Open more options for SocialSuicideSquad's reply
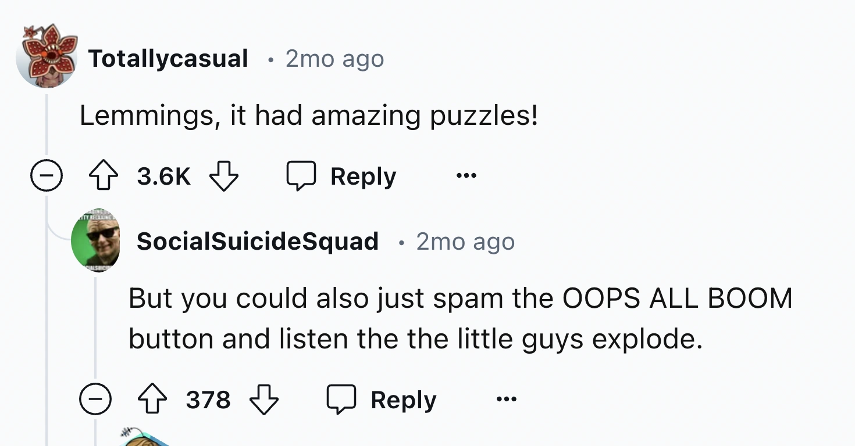This screenshot has width=855, height=446. [x=507, y=400]
